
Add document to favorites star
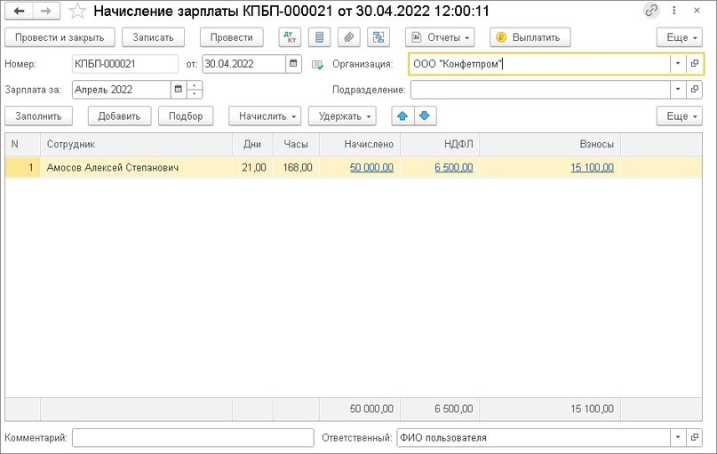point(77,11)
